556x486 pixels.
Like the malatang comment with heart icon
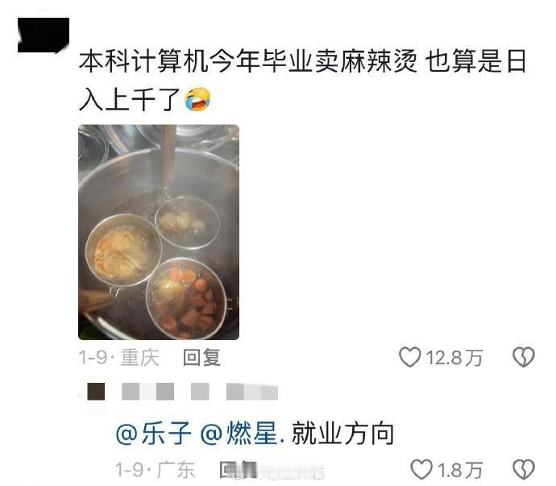[x=409, y=357]
